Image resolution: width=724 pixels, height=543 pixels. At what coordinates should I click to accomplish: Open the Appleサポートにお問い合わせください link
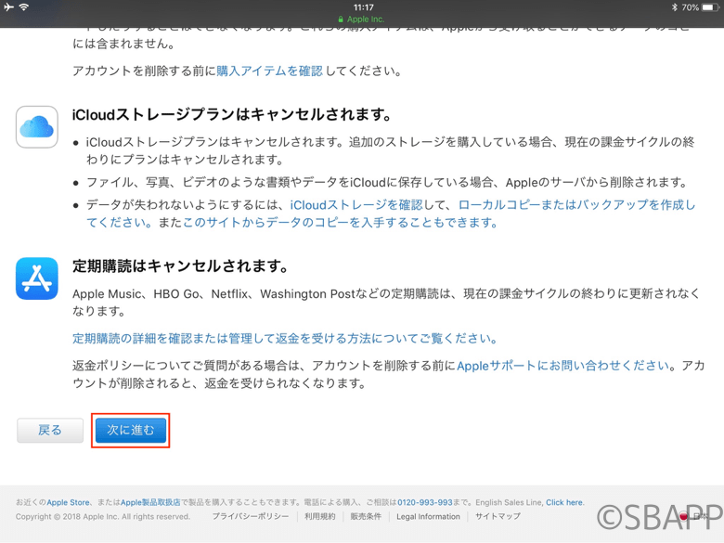point(563,366)
